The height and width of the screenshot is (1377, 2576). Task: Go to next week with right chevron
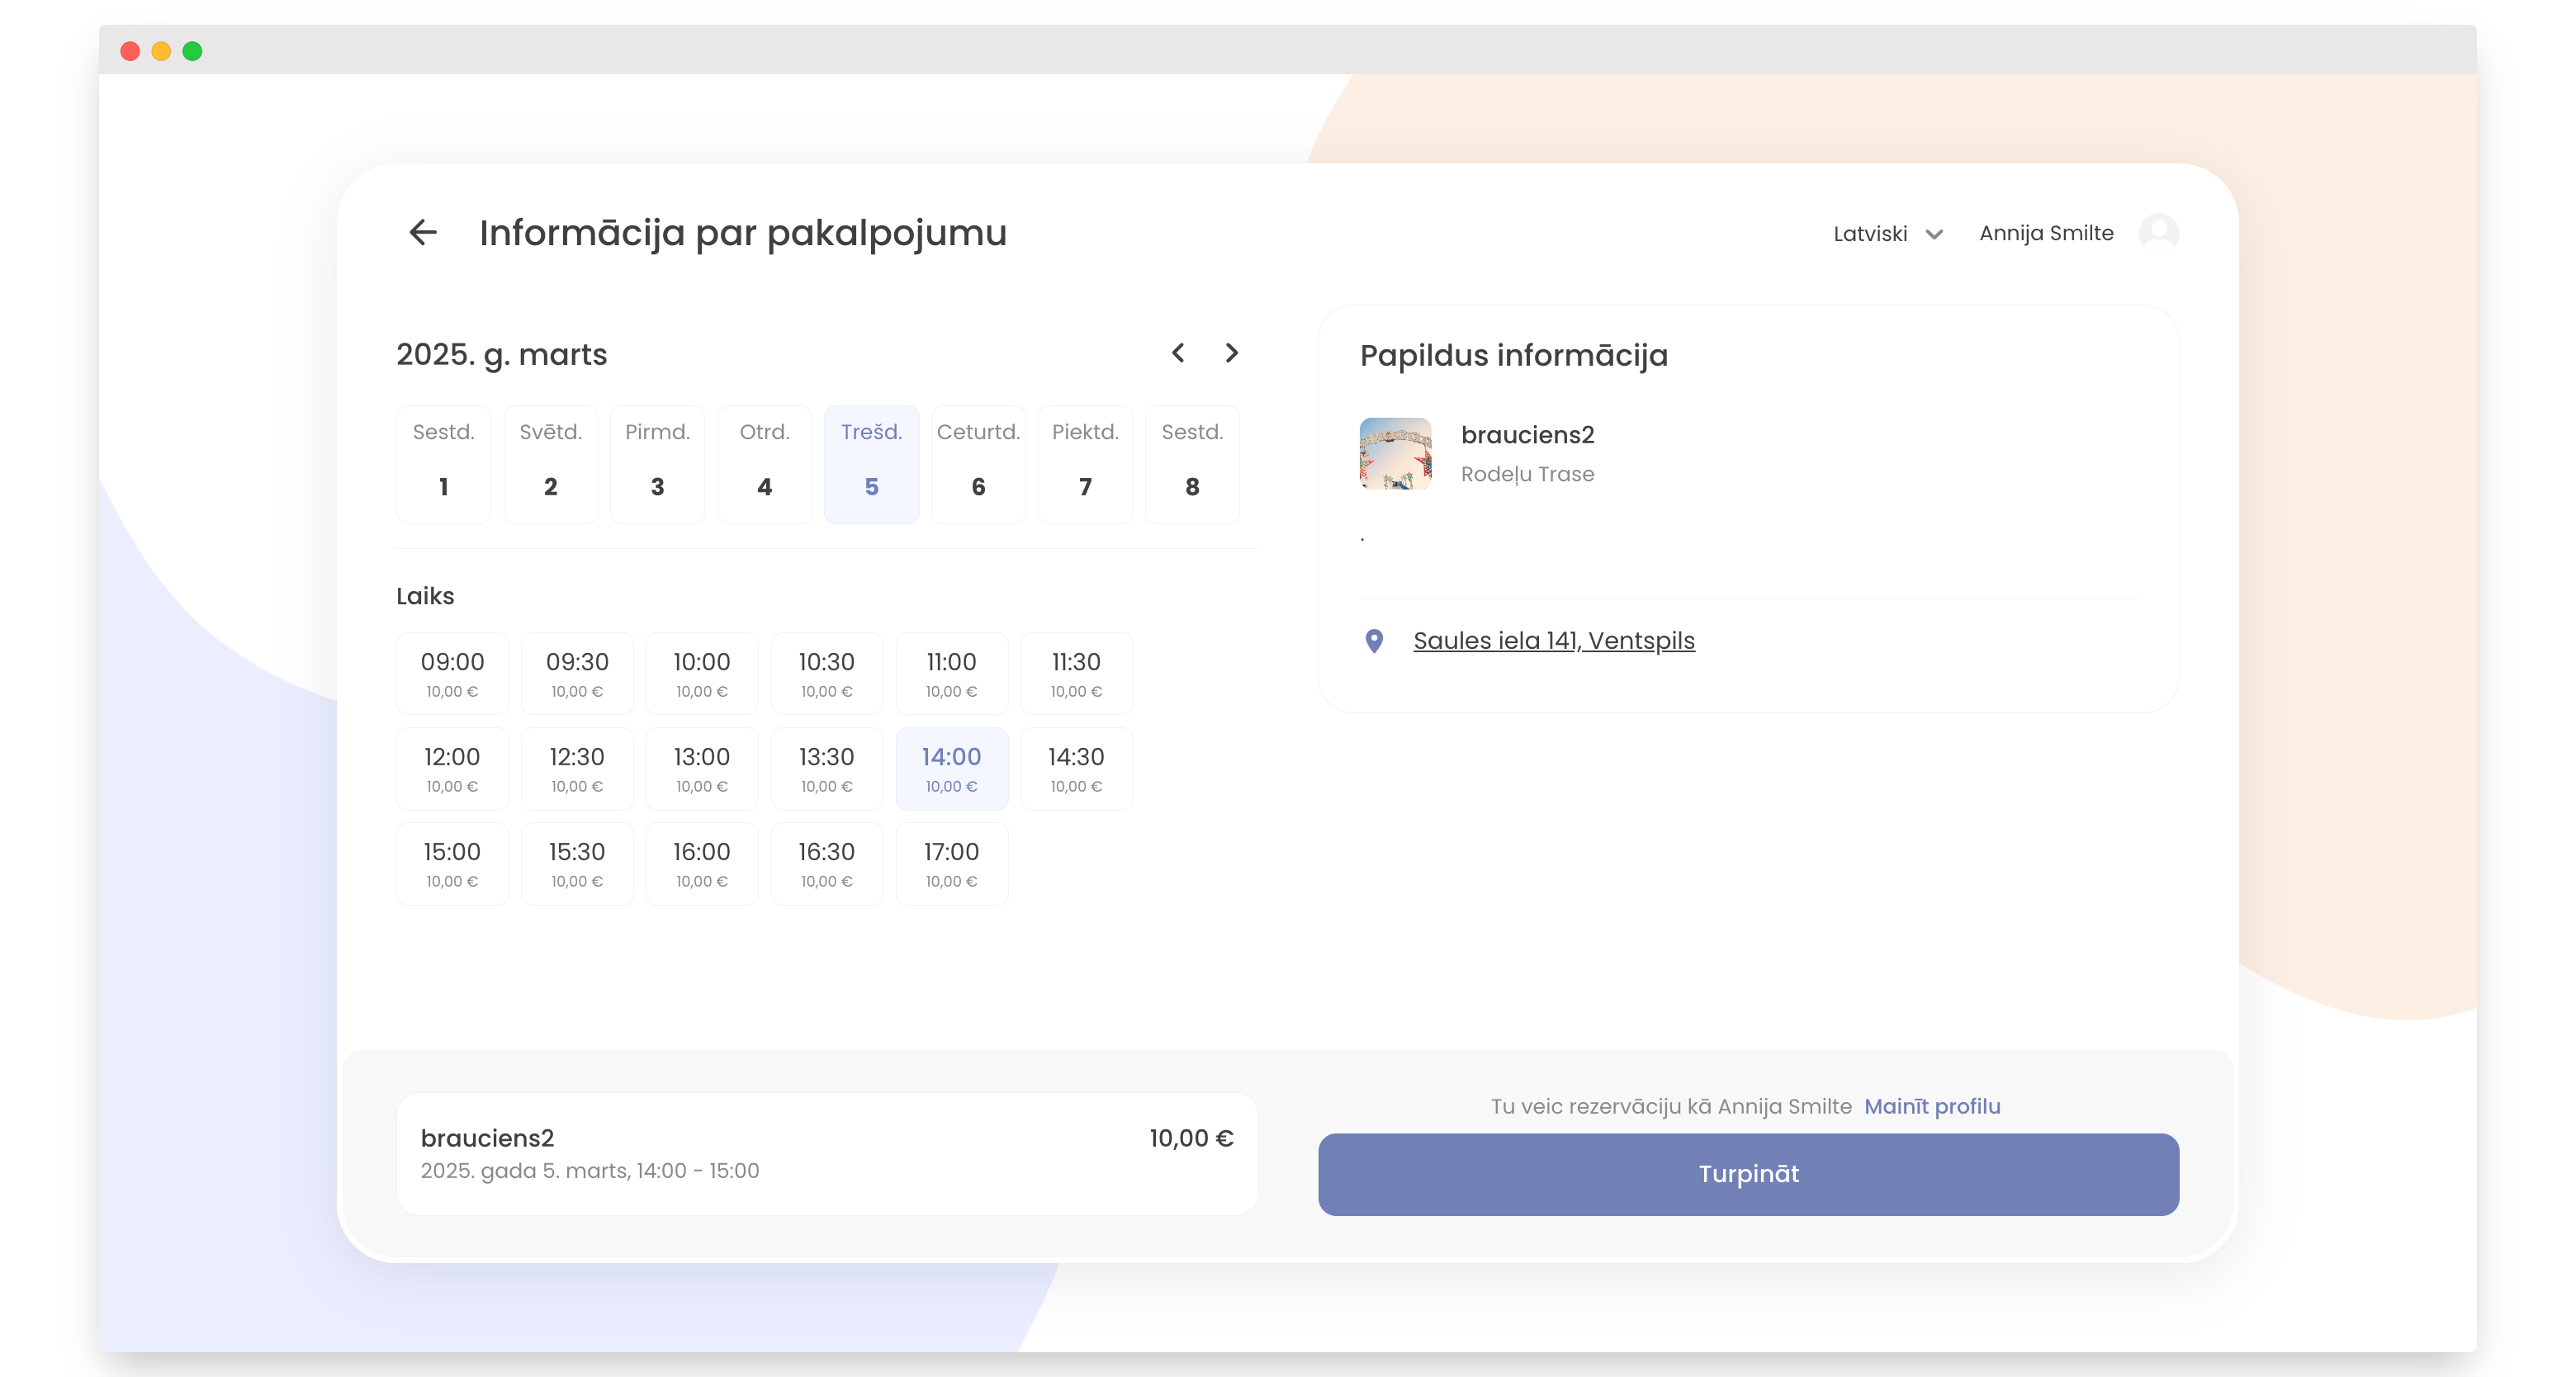tap(1231, 353)
